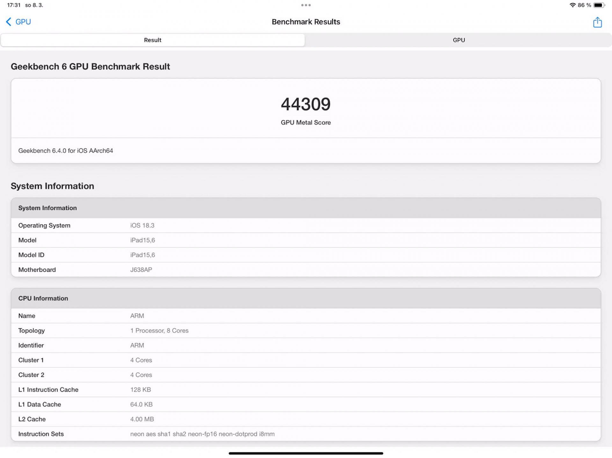The width and height of the screenshot is (612, 458).
Task: Switch to the GPU tab
Action: (x=459, y=40)
